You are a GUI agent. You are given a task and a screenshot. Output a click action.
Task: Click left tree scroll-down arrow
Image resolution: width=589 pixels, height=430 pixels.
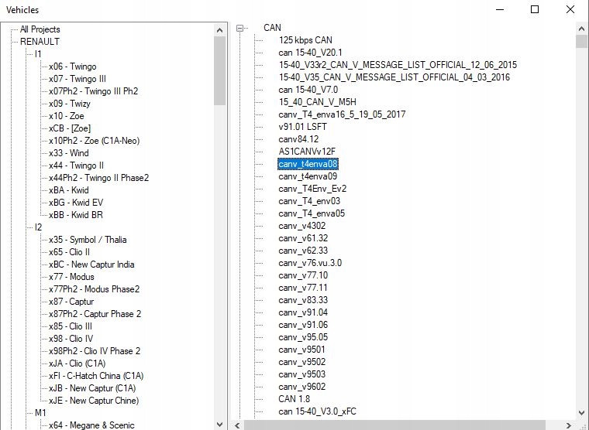(220, 425)
